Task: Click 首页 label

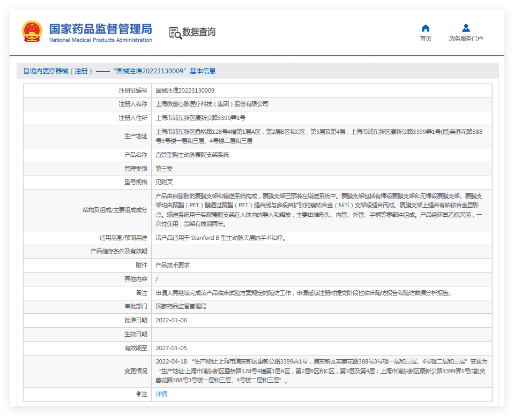Action: pos(426,39)
